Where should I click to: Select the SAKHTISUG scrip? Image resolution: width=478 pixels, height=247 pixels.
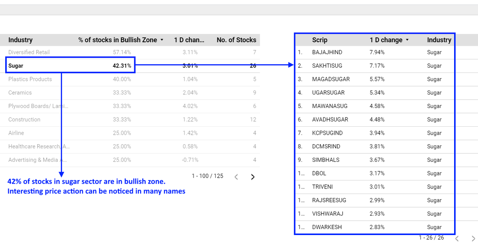(327, 66)
